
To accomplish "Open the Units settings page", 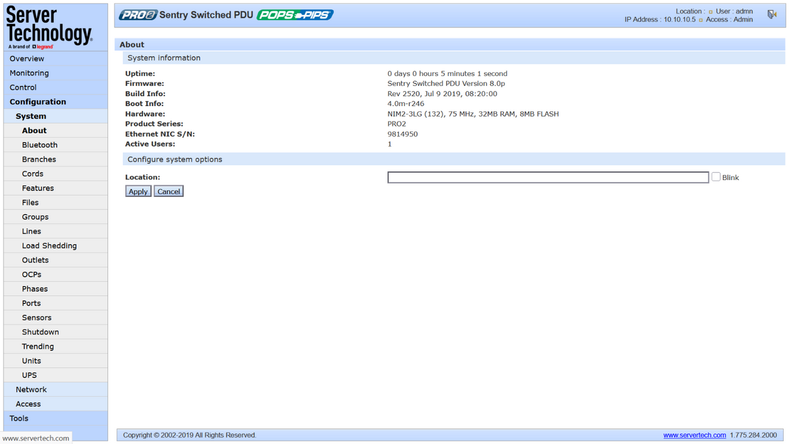I will click(x=56, y=361).
